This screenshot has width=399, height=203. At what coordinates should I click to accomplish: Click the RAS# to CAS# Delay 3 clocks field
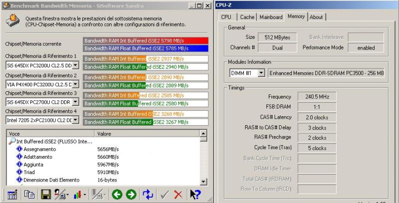(x=317, y=128)
